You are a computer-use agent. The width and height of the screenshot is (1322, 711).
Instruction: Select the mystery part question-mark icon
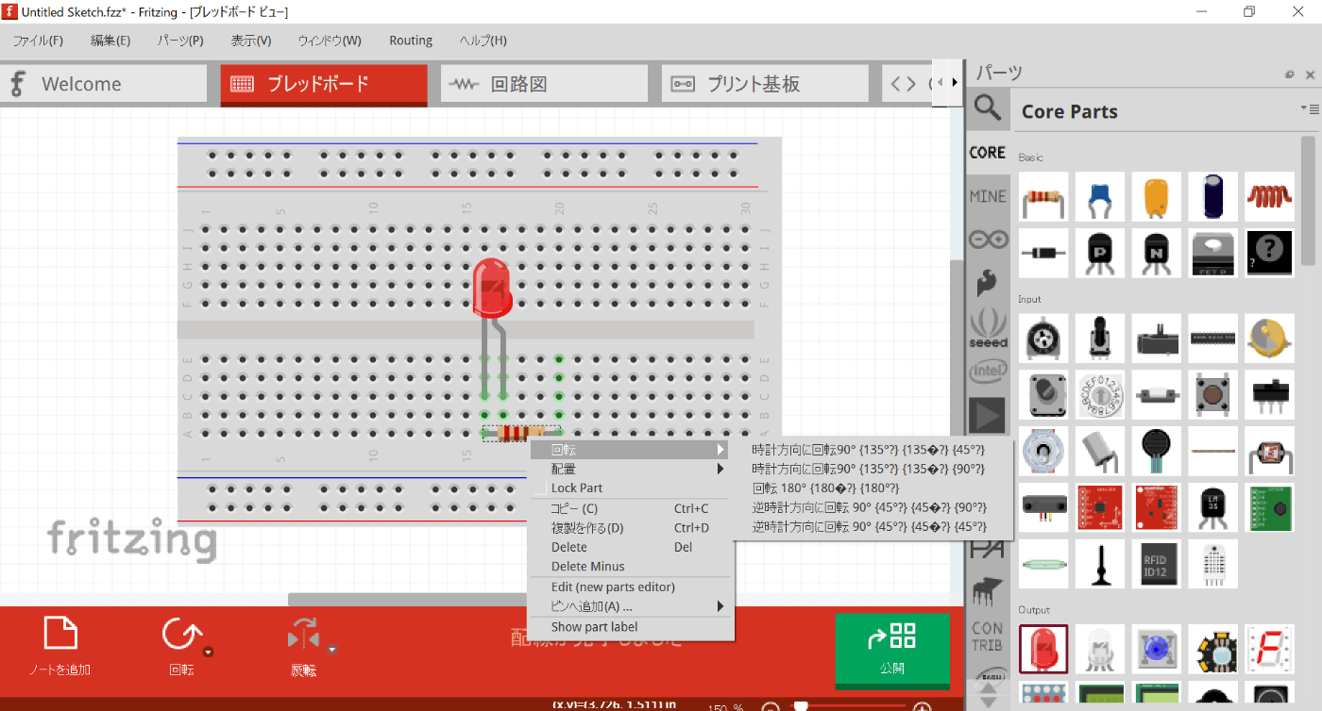1269,253
